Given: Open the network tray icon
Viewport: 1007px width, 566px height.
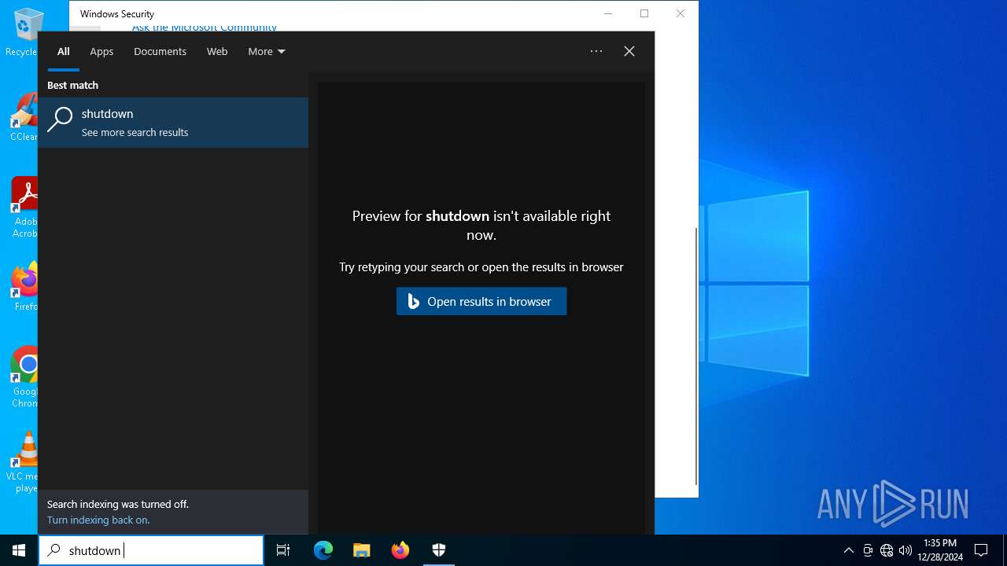Looking at the screenshot, I should pos(887,550).
